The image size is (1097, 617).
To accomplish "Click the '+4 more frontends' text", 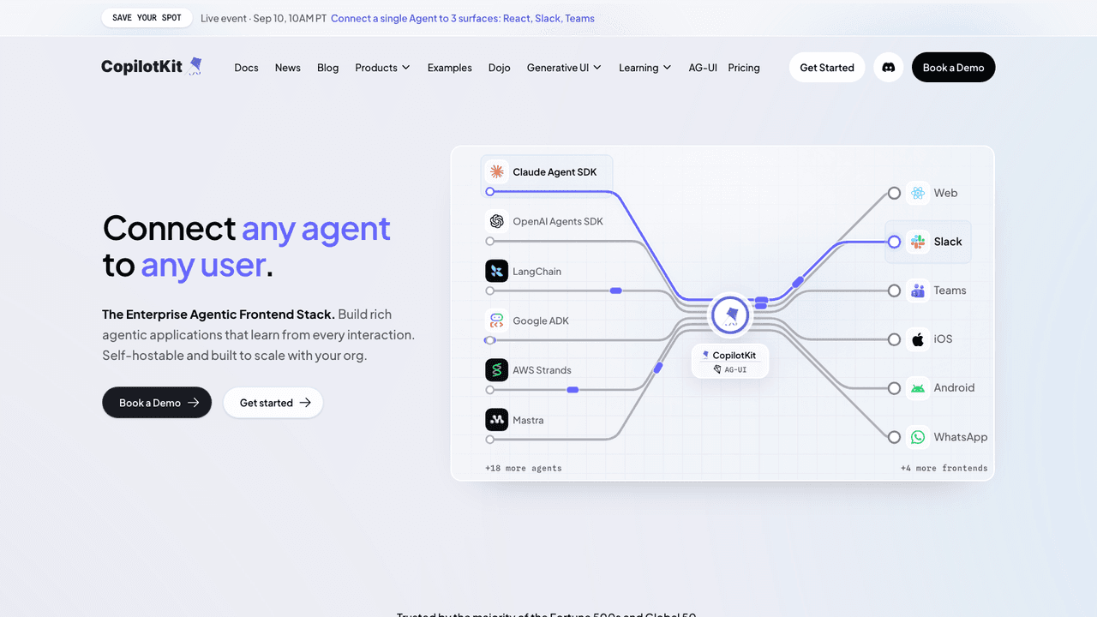I will click(944, 468).
